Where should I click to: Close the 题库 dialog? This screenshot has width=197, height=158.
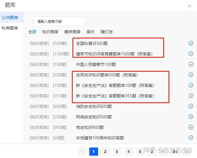coord(190,6)
